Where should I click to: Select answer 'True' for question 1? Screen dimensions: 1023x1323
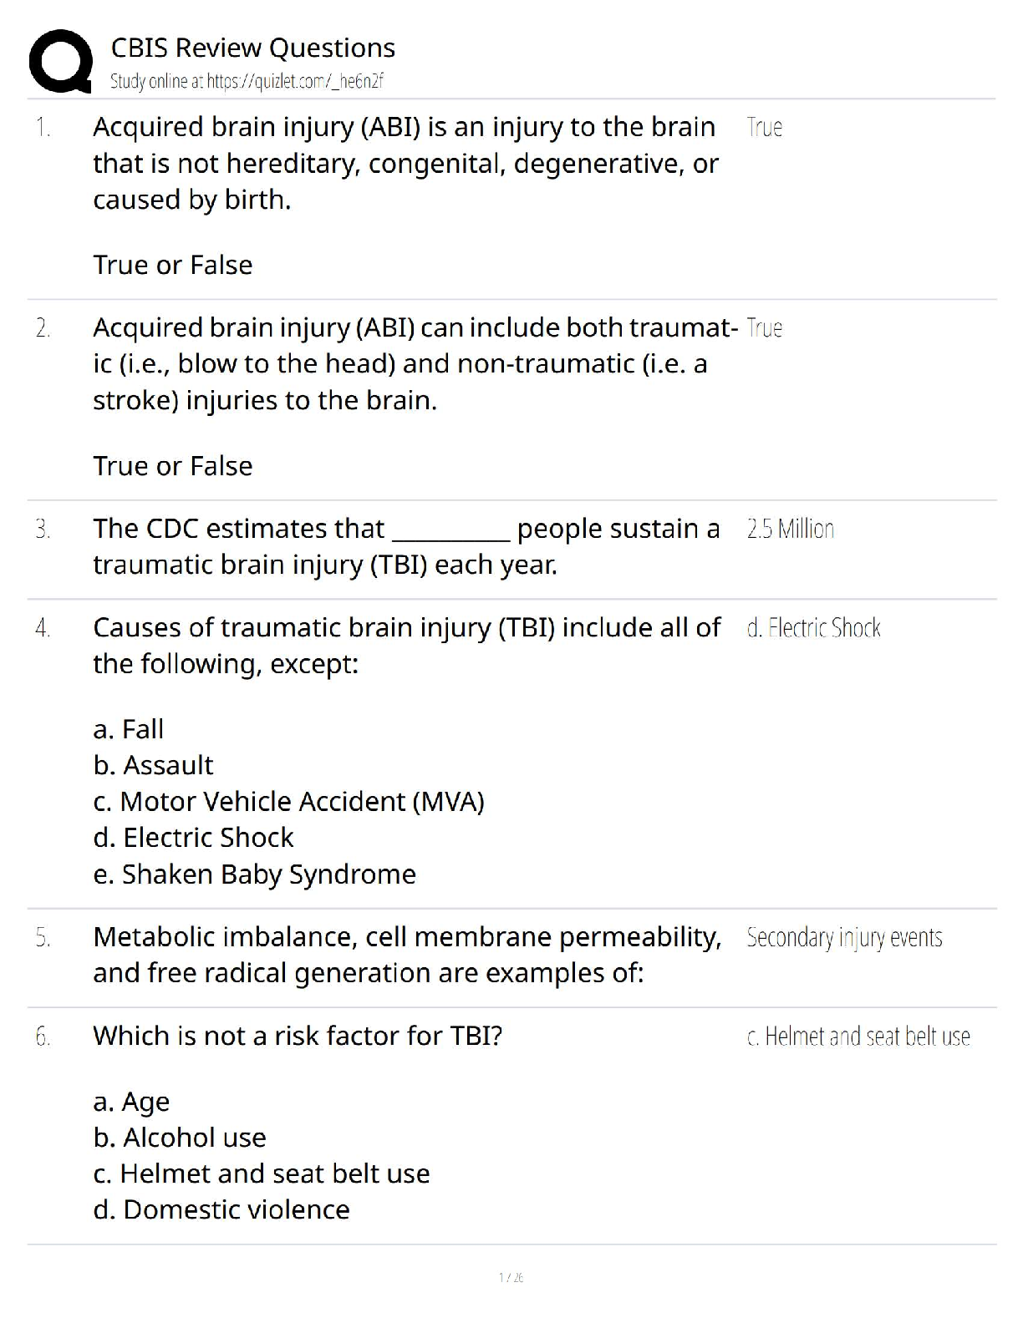pos(764,128)
